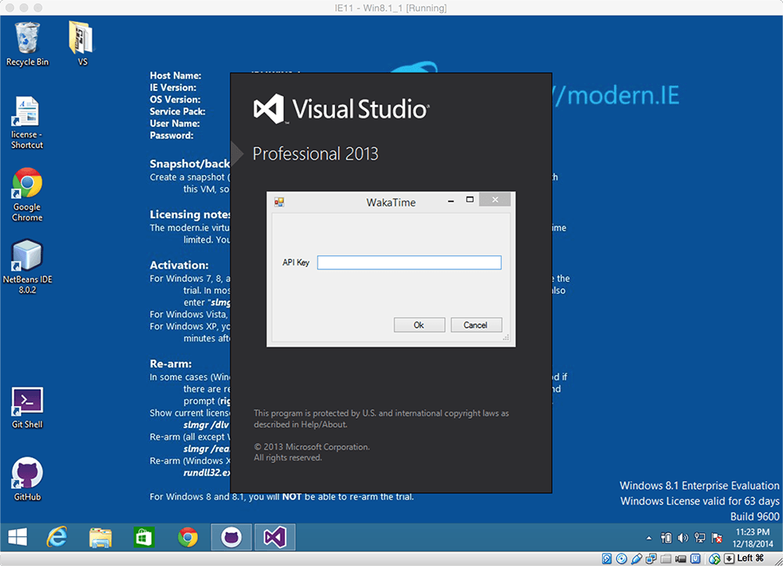The image size is (783, 566).
Task: Open the WakaTime dialog system menu icon
Action: tap(279, 202)
